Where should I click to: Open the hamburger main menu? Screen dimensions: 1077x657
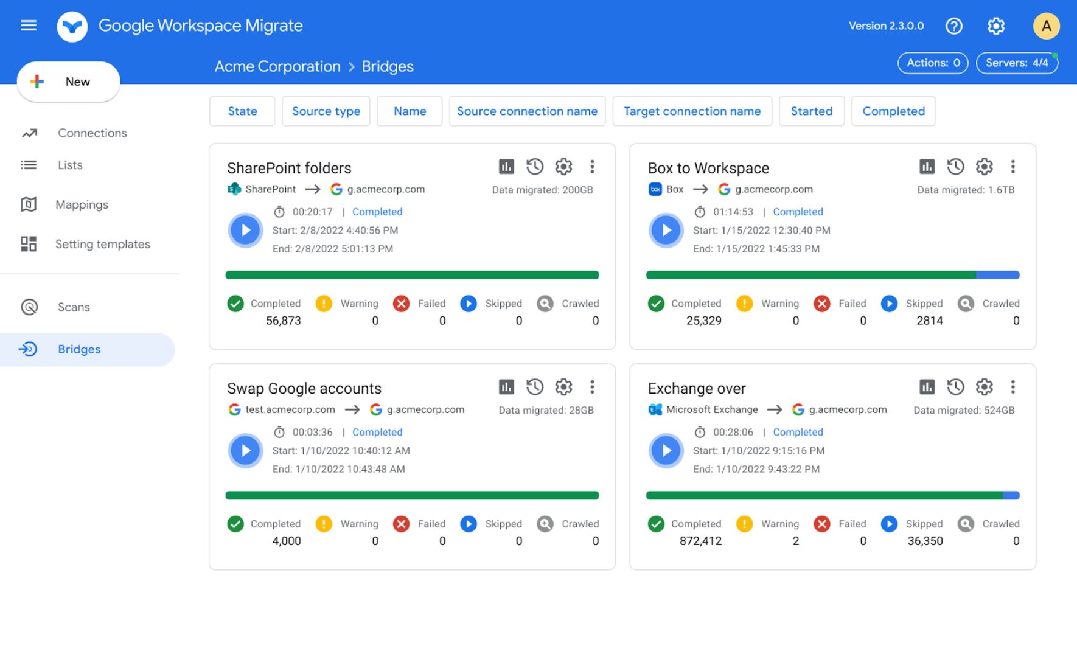click(x=29, y=26)
